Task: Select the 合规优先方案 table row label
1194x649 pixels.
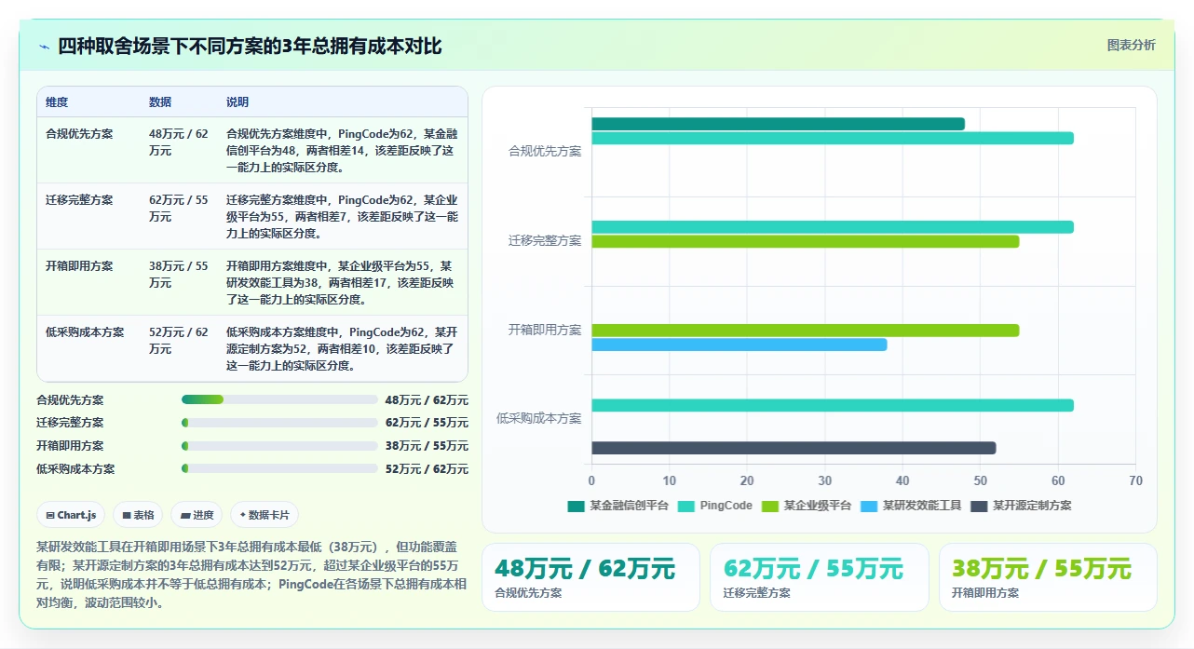Action: (79, 133)
